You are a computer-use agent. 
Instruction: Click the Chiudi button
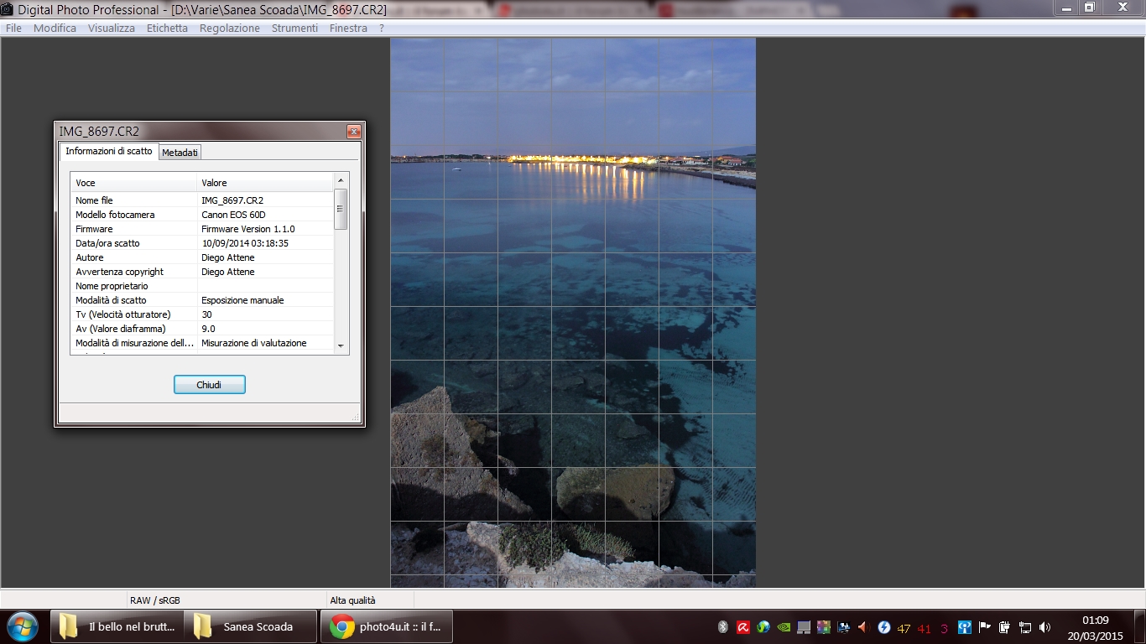[x=209, y=384]
